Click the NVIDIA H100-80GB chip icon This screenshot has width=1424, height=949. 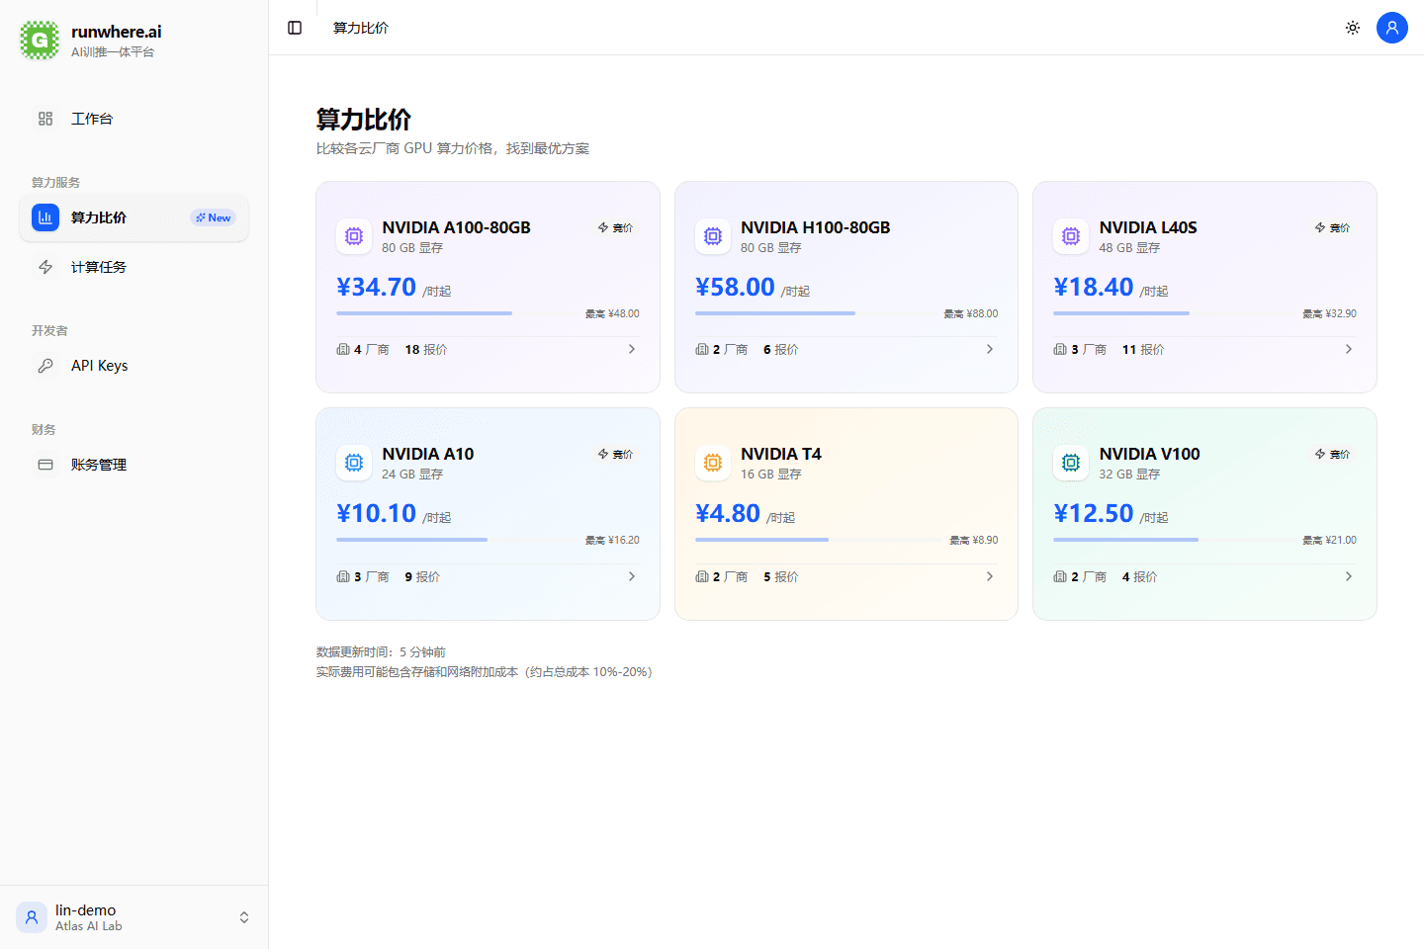click(713, 236)
